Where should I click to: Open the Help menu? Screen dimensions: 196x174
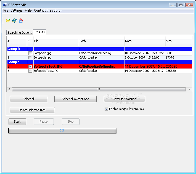[28, 10]
